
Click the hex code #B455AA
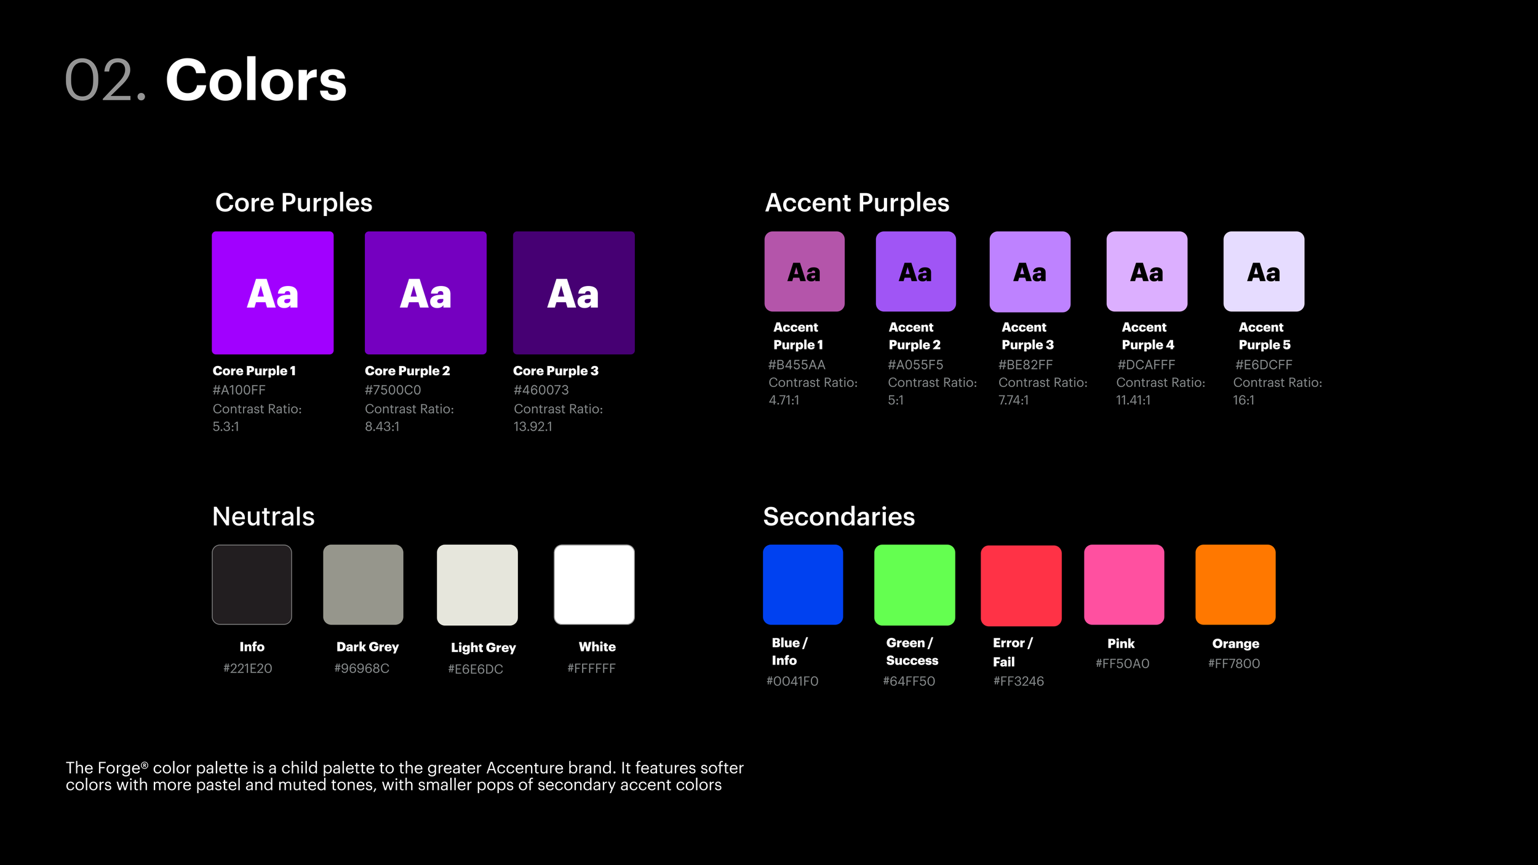tap(797, 365)
